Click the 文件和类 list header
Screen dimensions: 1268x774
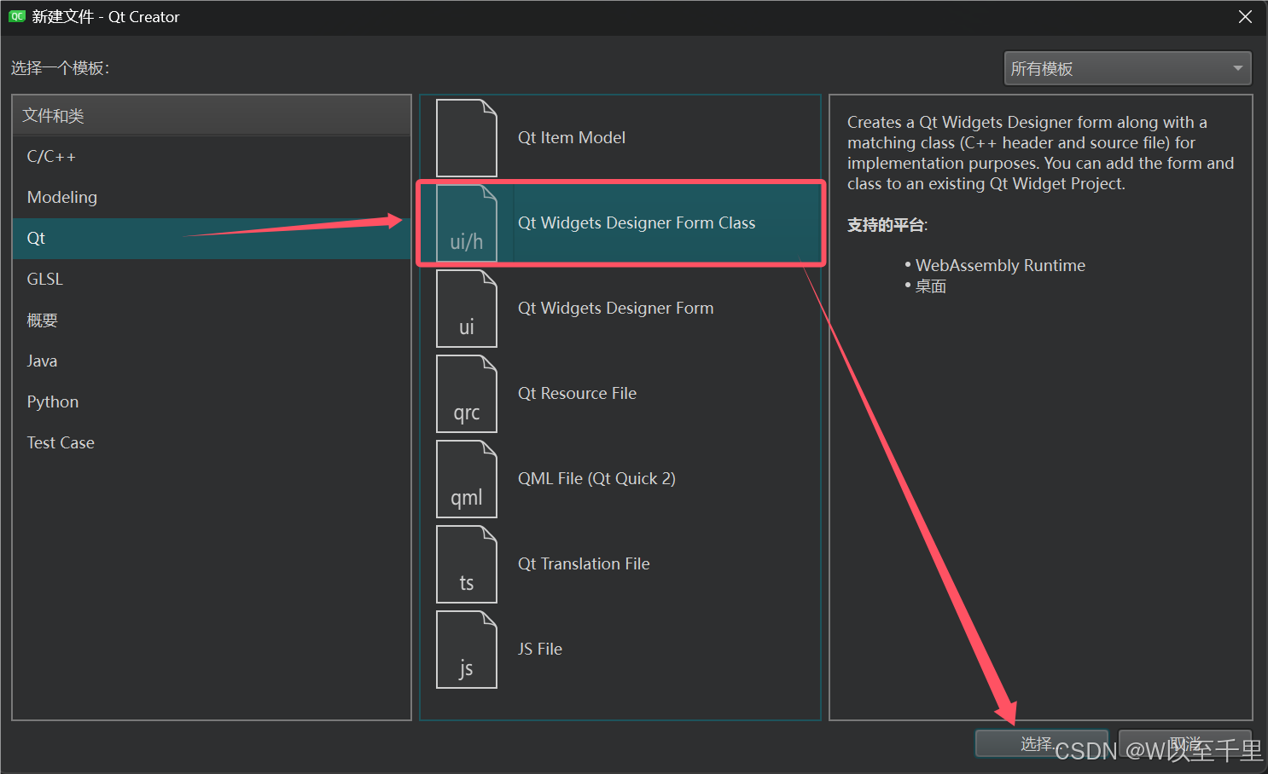coord(212,116)
